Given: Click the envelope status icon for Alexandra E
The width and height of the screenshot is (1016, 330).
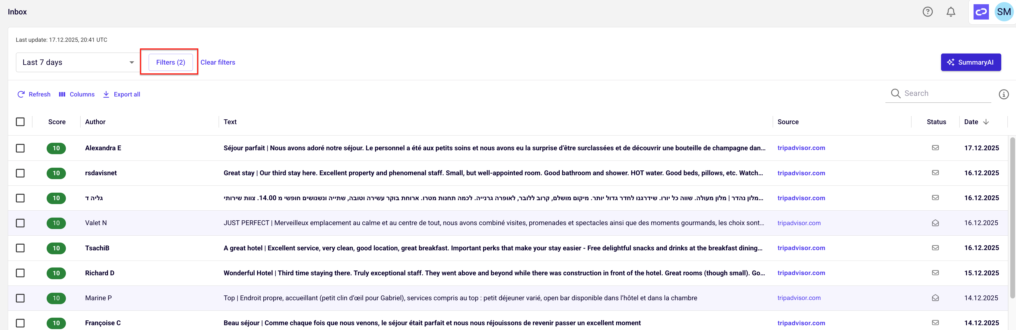Looking at the screenshot, I should point(935,148).
